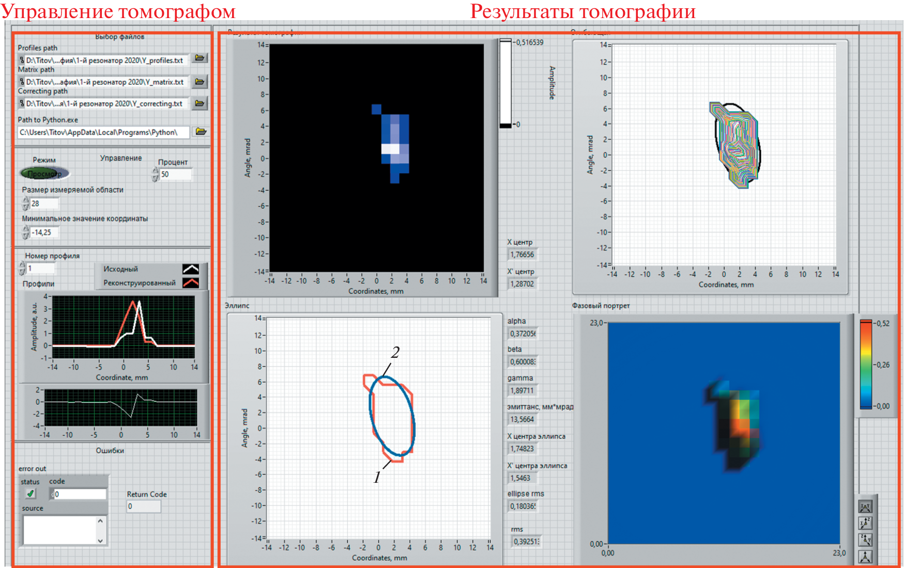This screenshot has width=904, height=568.
Task: Click the error code numeric field
Action: click(79, 494)
